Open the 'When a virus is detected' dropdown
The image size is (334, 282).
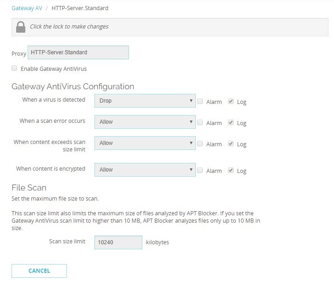pos(145,101)
